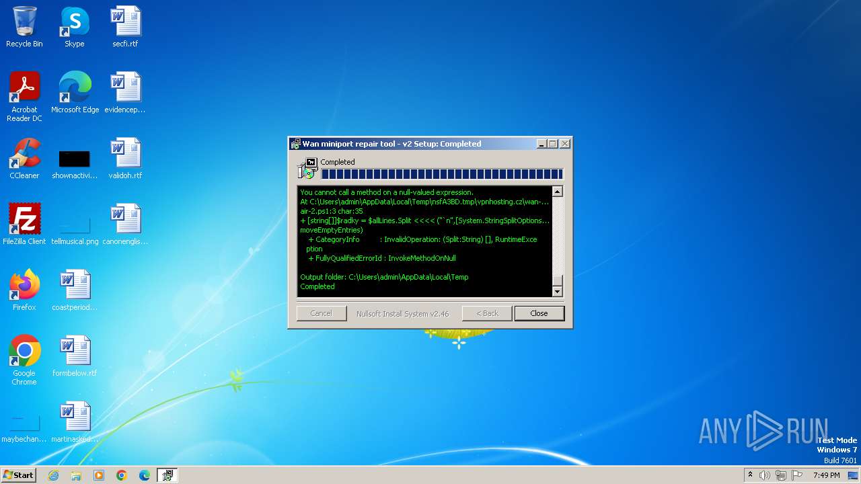
Task: Open the FileZilla Client shortcut
Action: 24,225
